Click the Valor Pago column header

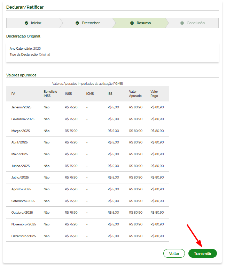(x=154, y=93)
